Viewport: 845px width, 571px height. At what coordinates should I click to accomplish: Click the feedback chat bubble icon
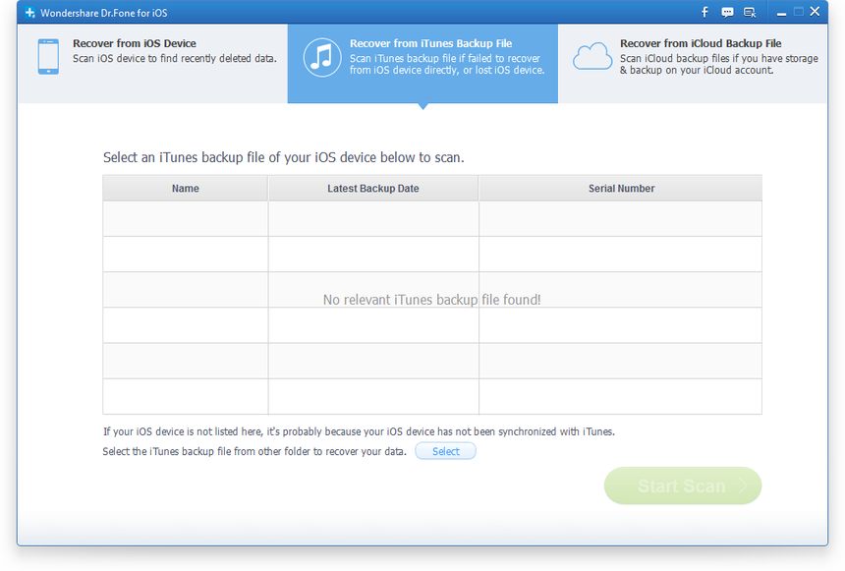point(727,12)
